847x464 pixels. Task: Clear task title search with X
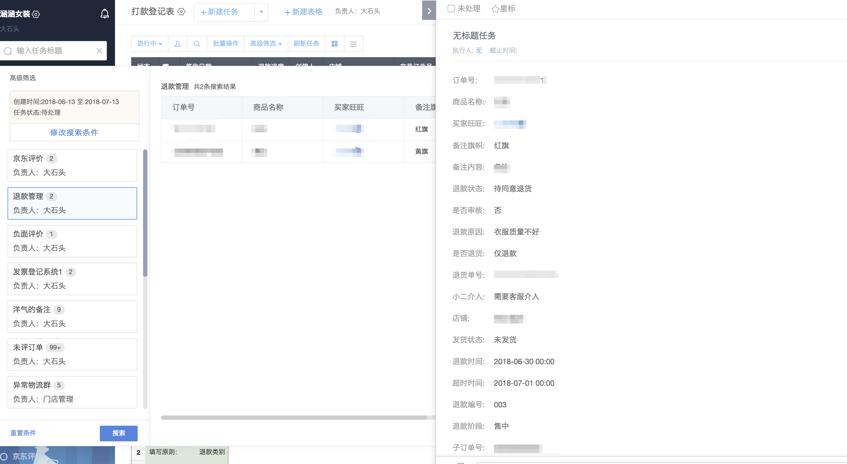click(99, 51)
